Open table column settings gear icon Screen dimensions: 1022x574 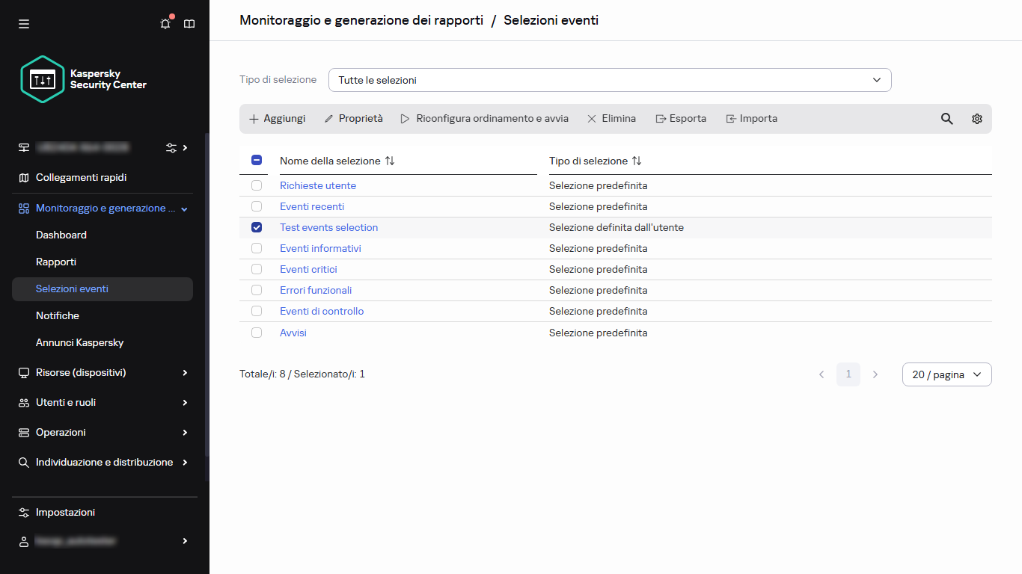coord(976,119)
